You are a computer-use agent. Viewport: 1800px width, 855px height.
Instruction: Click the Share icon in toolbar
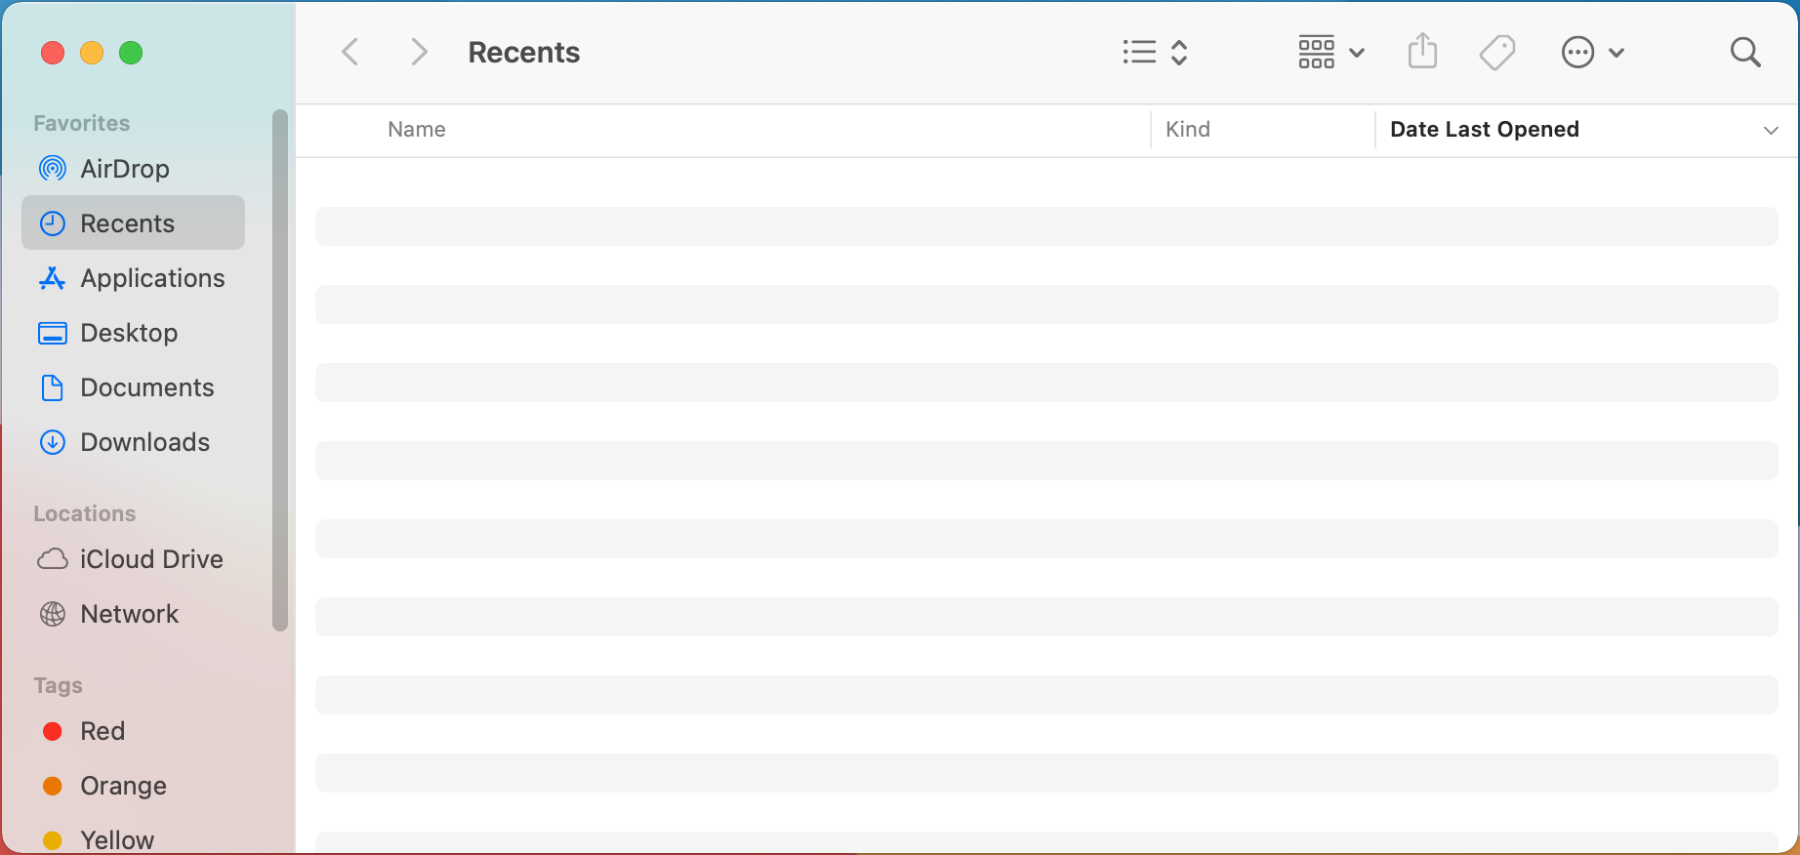click(1422, 52)
